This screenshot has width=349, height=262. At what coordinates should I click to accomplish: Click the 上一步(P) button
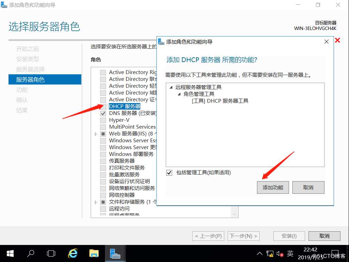(x=208, y=236)
